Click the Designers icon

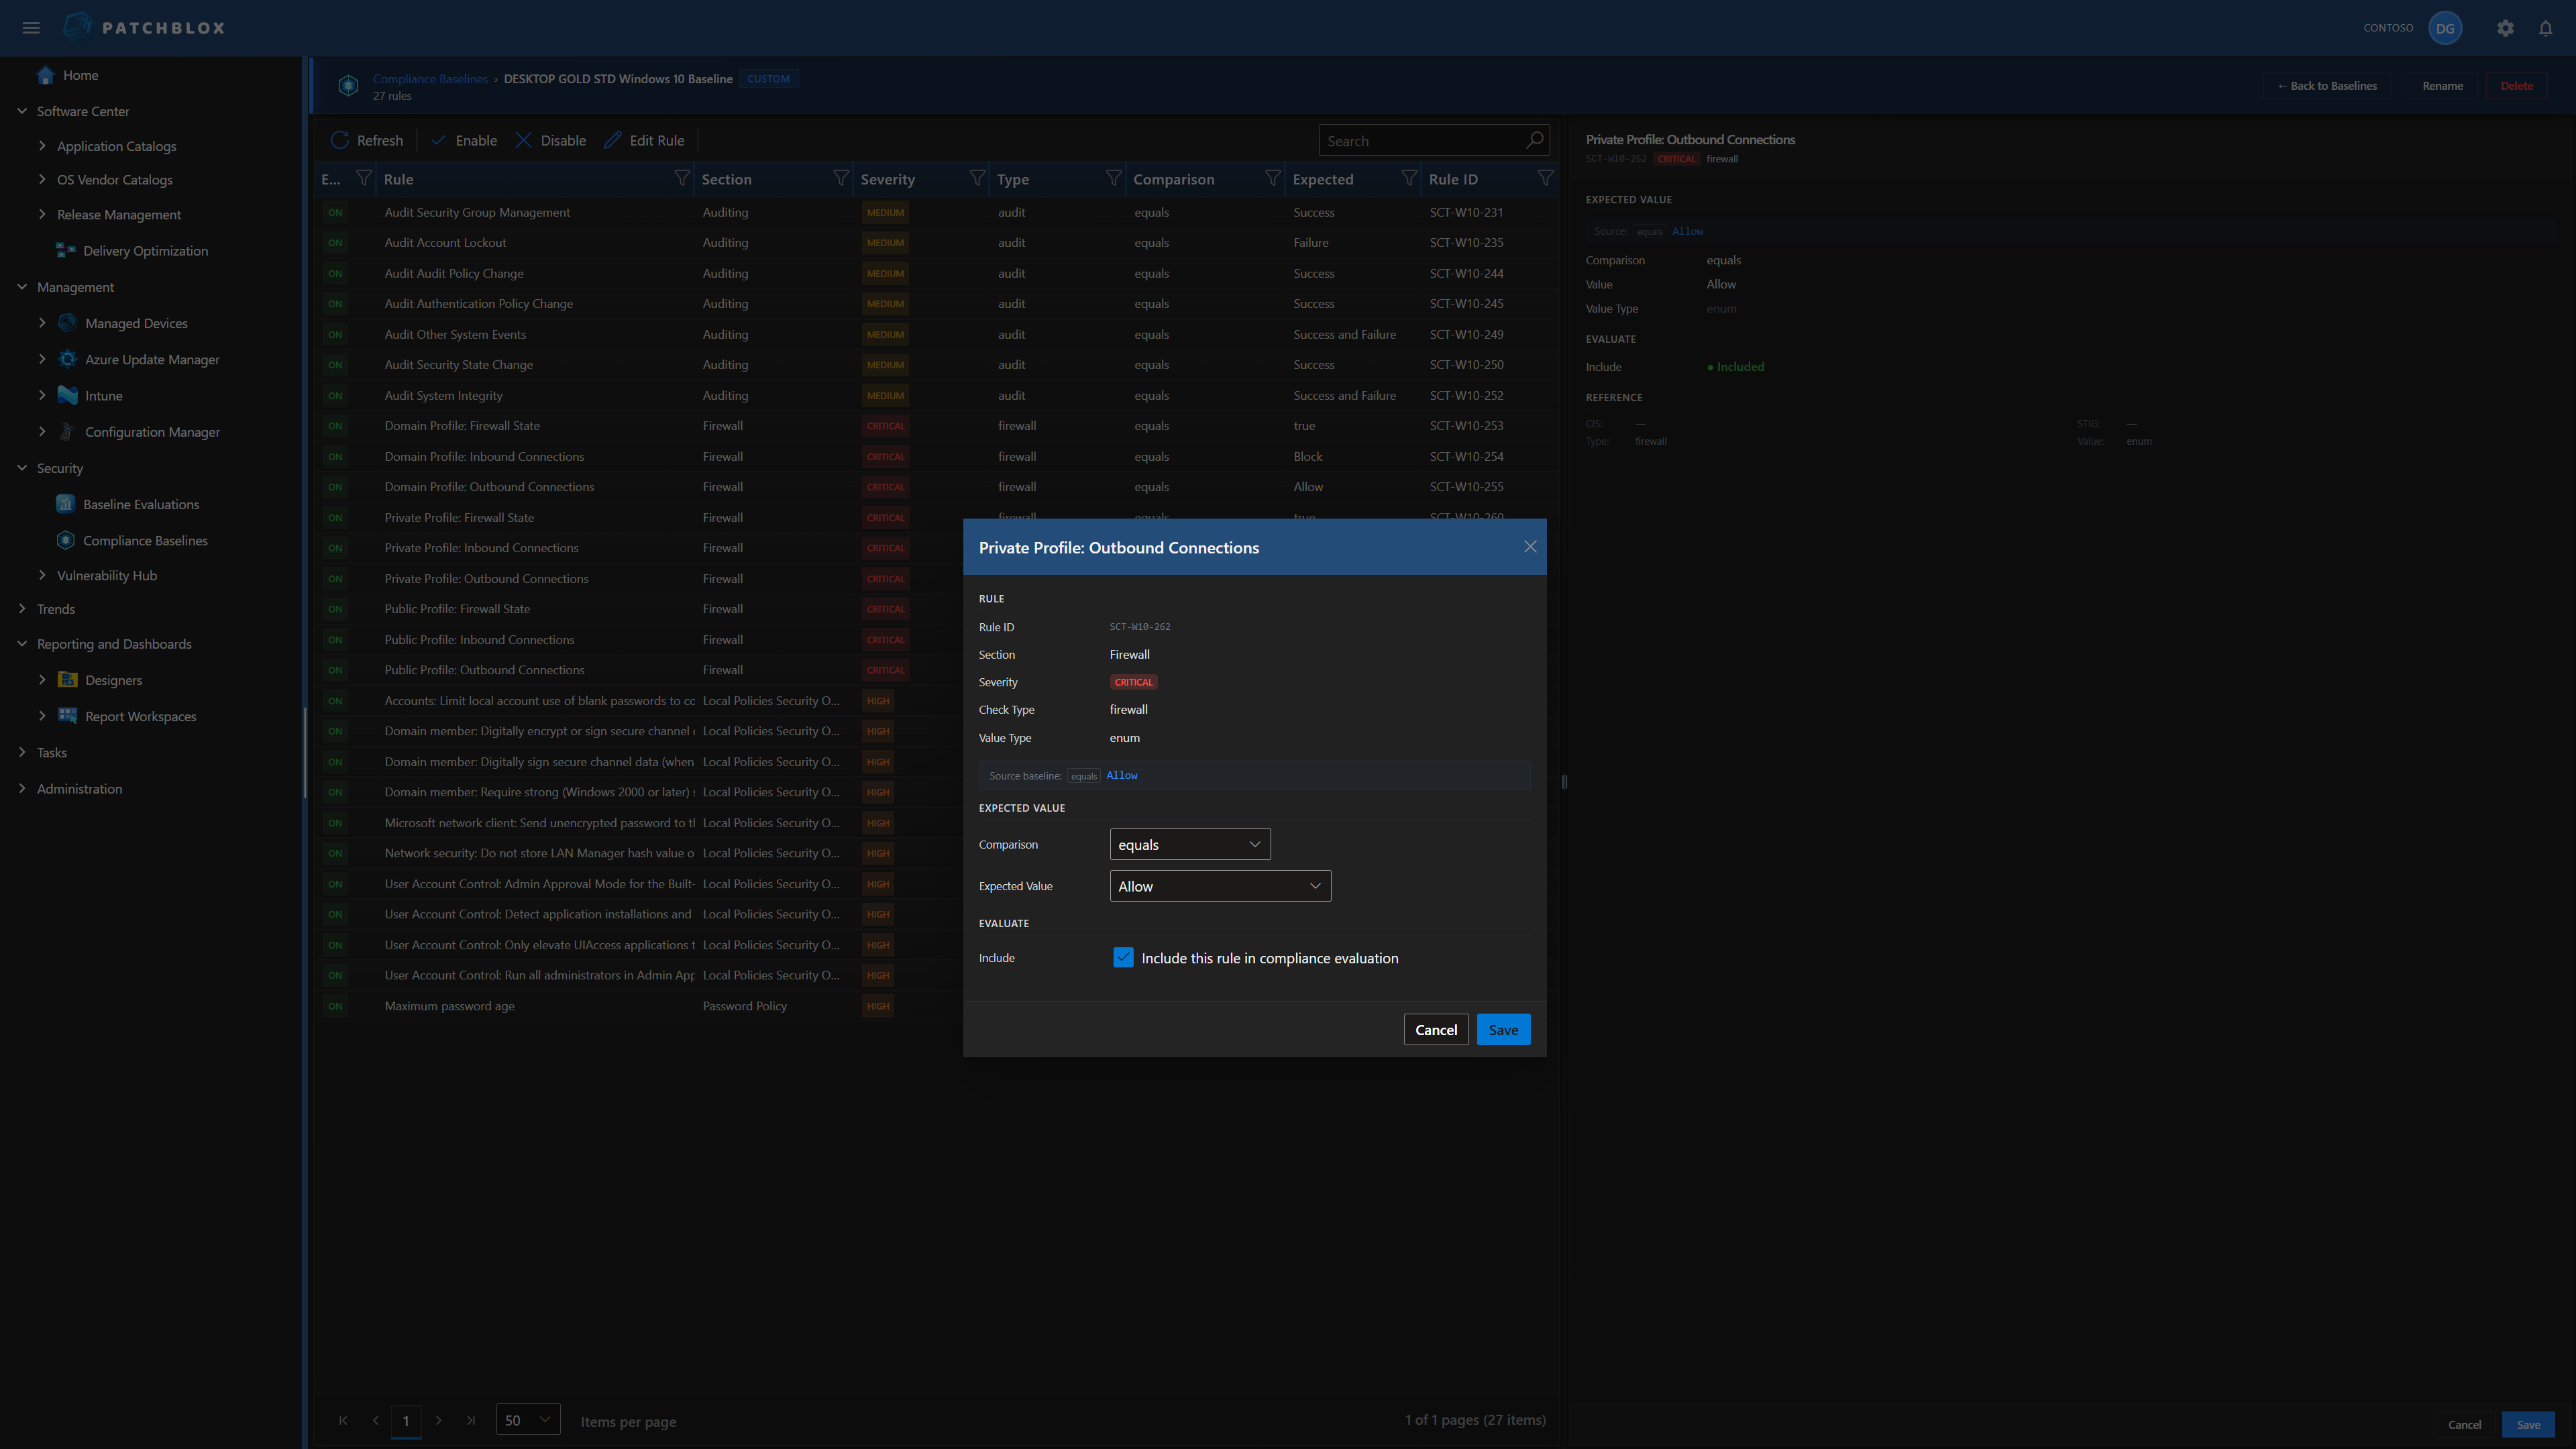(x=67, y=680)
